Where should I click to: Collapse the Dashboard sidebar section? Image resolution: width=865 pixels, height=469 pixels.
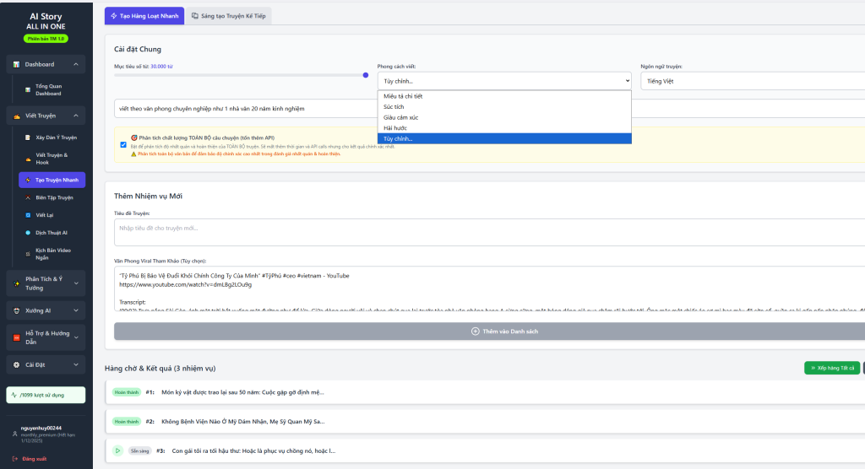[x=76, y=64]
